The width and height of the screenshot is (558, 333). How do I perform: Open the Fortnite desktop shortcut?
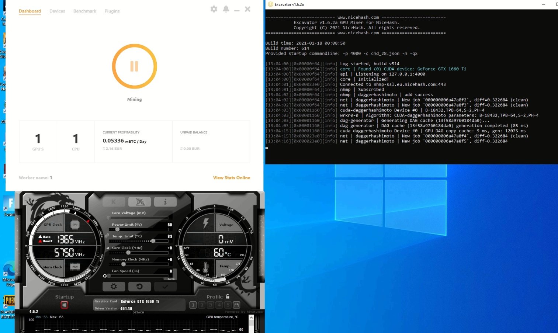tap(10, 207)
